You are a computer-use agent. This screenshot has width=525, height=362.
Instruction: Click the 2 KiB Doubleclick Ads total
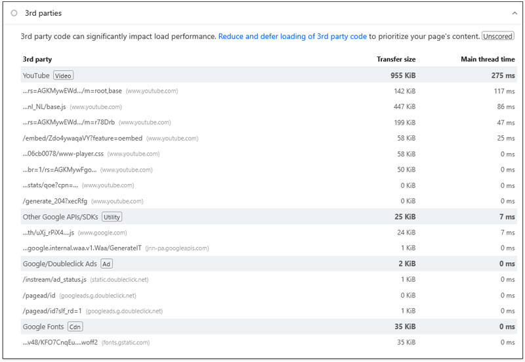407,264
